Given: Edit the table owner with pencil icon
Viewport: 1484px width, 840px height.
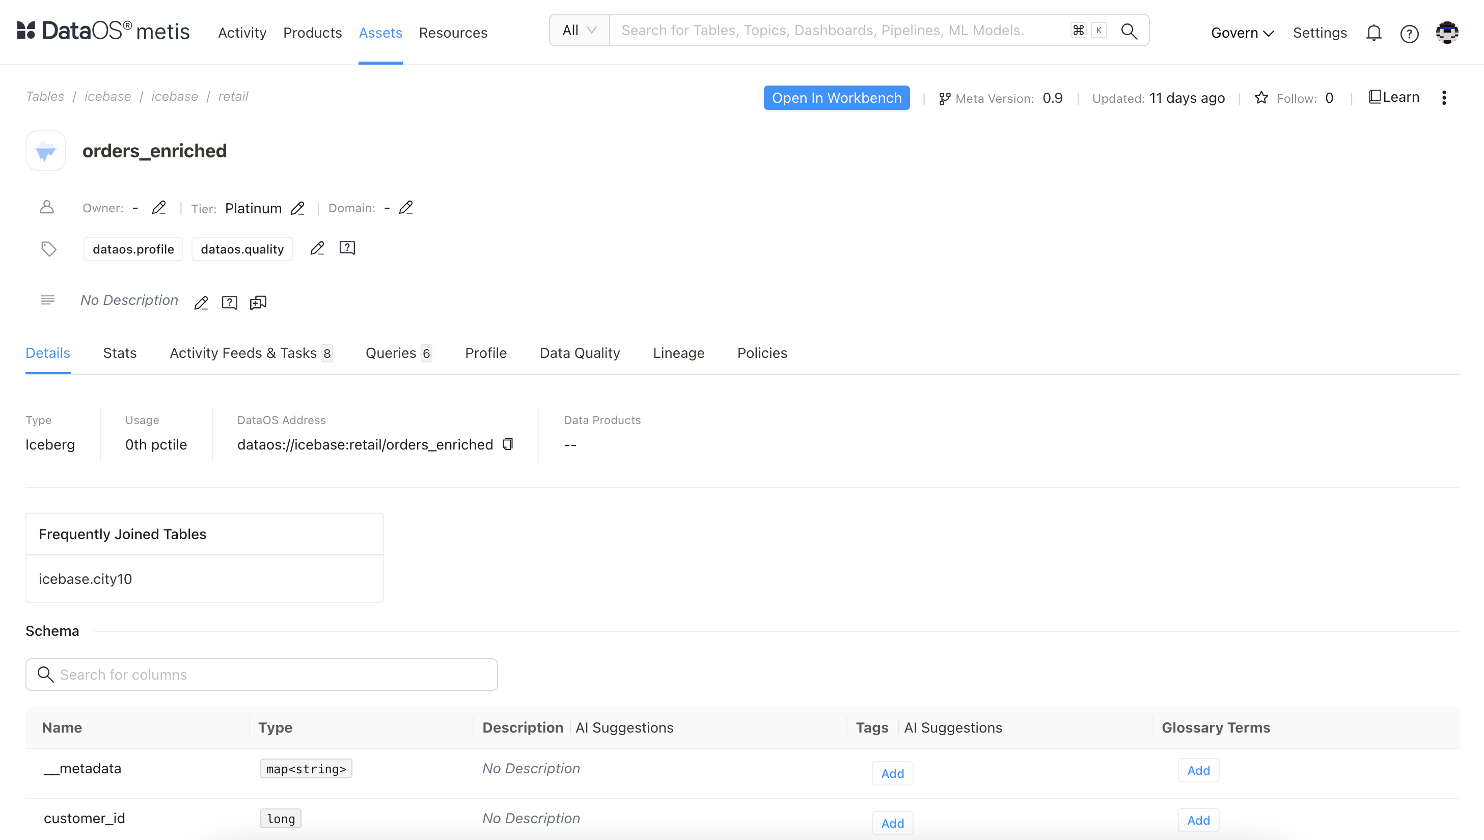Looking at the screenshot, I should 159,208.
